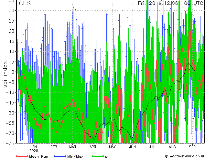Click the 20 y-axis tick label
The height and width of the screenshot is (158, 205).
click(12, 31)
